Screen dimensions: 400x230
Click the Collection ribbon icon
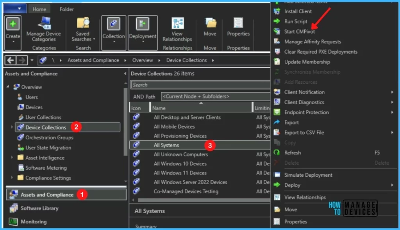[114, 24]
